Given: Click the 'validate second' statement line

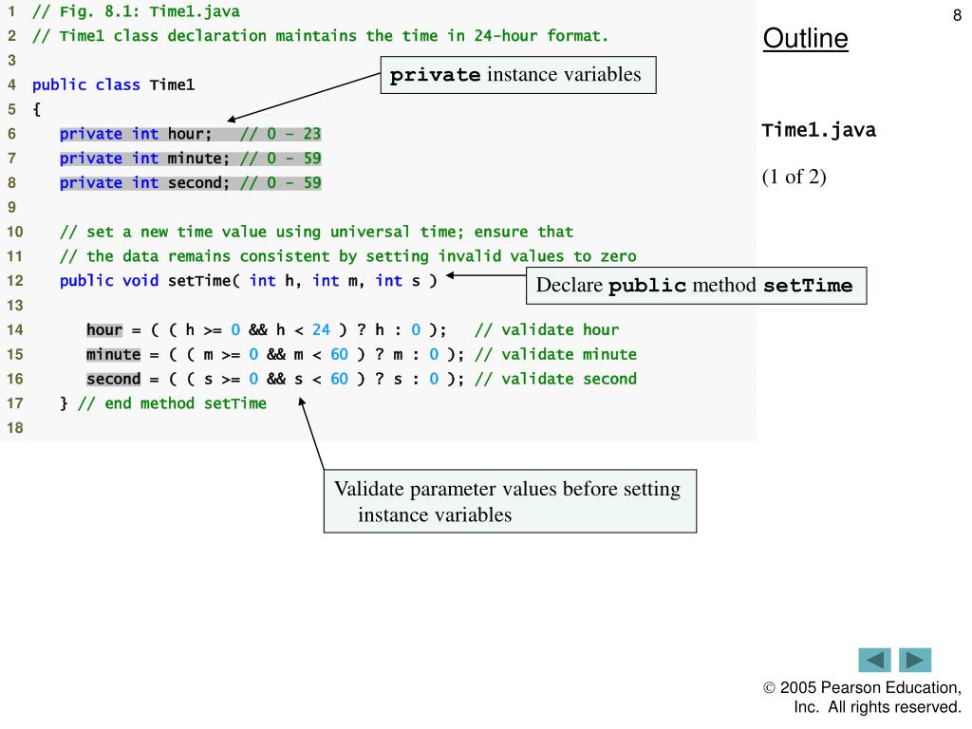Looking at the screenshot, I should click(362, 379).
